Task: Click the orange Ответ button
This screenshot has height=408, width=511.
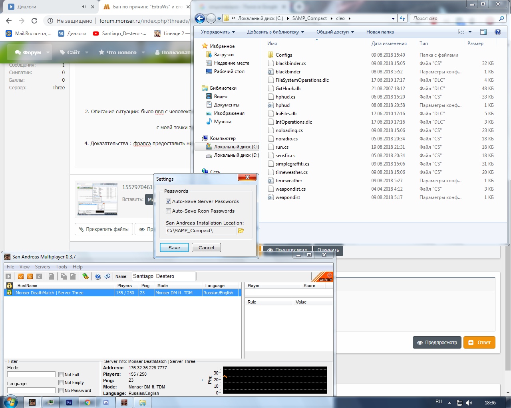Action: [x=479, y=343]
